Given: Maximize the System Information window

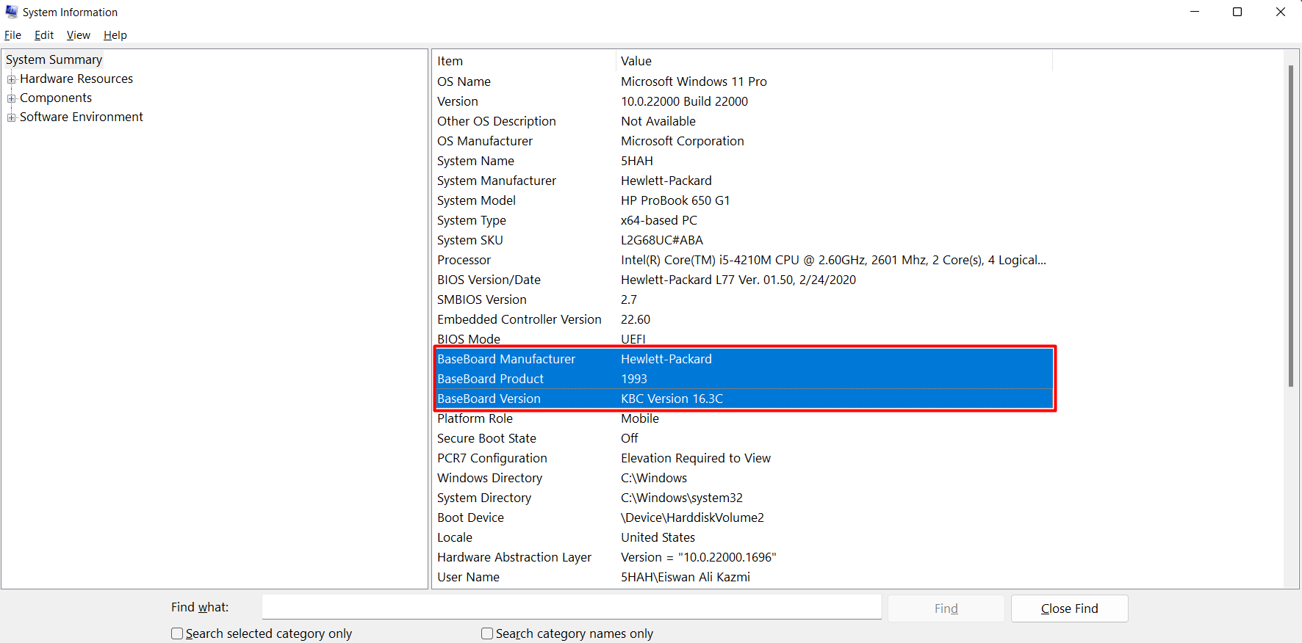Looking at the screenshot, I should coord(1237,12).
